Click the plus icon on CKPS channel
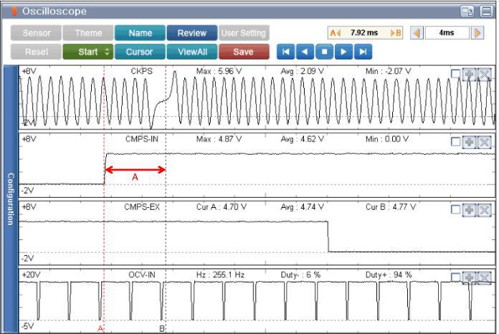Viewport: 499px width, 334px height. click(469, 75)
